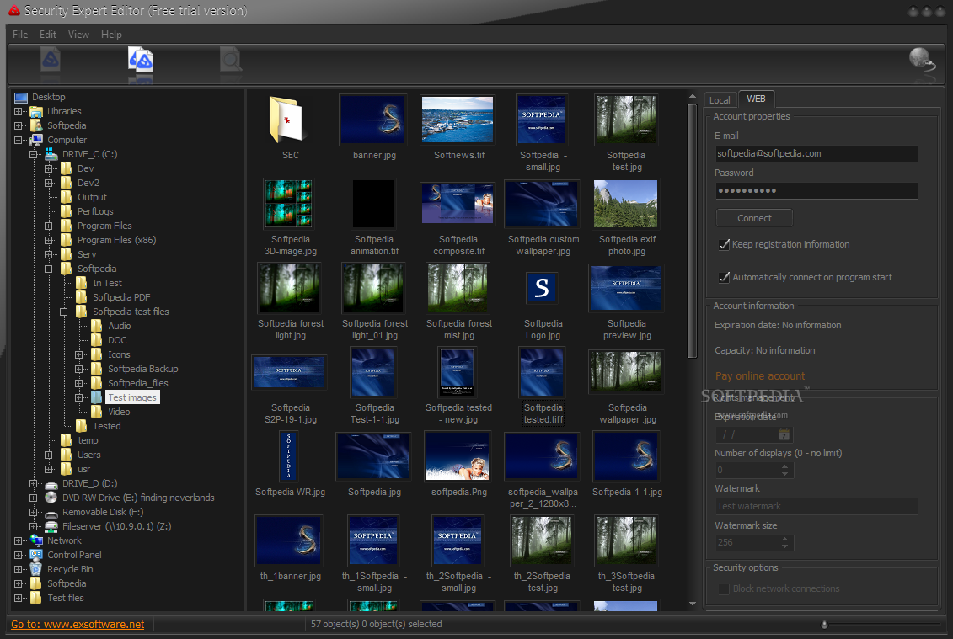This screenshot has height=639, width=953.
Task: Click the Computer icon in tree
Action: (x=36, y=140)
